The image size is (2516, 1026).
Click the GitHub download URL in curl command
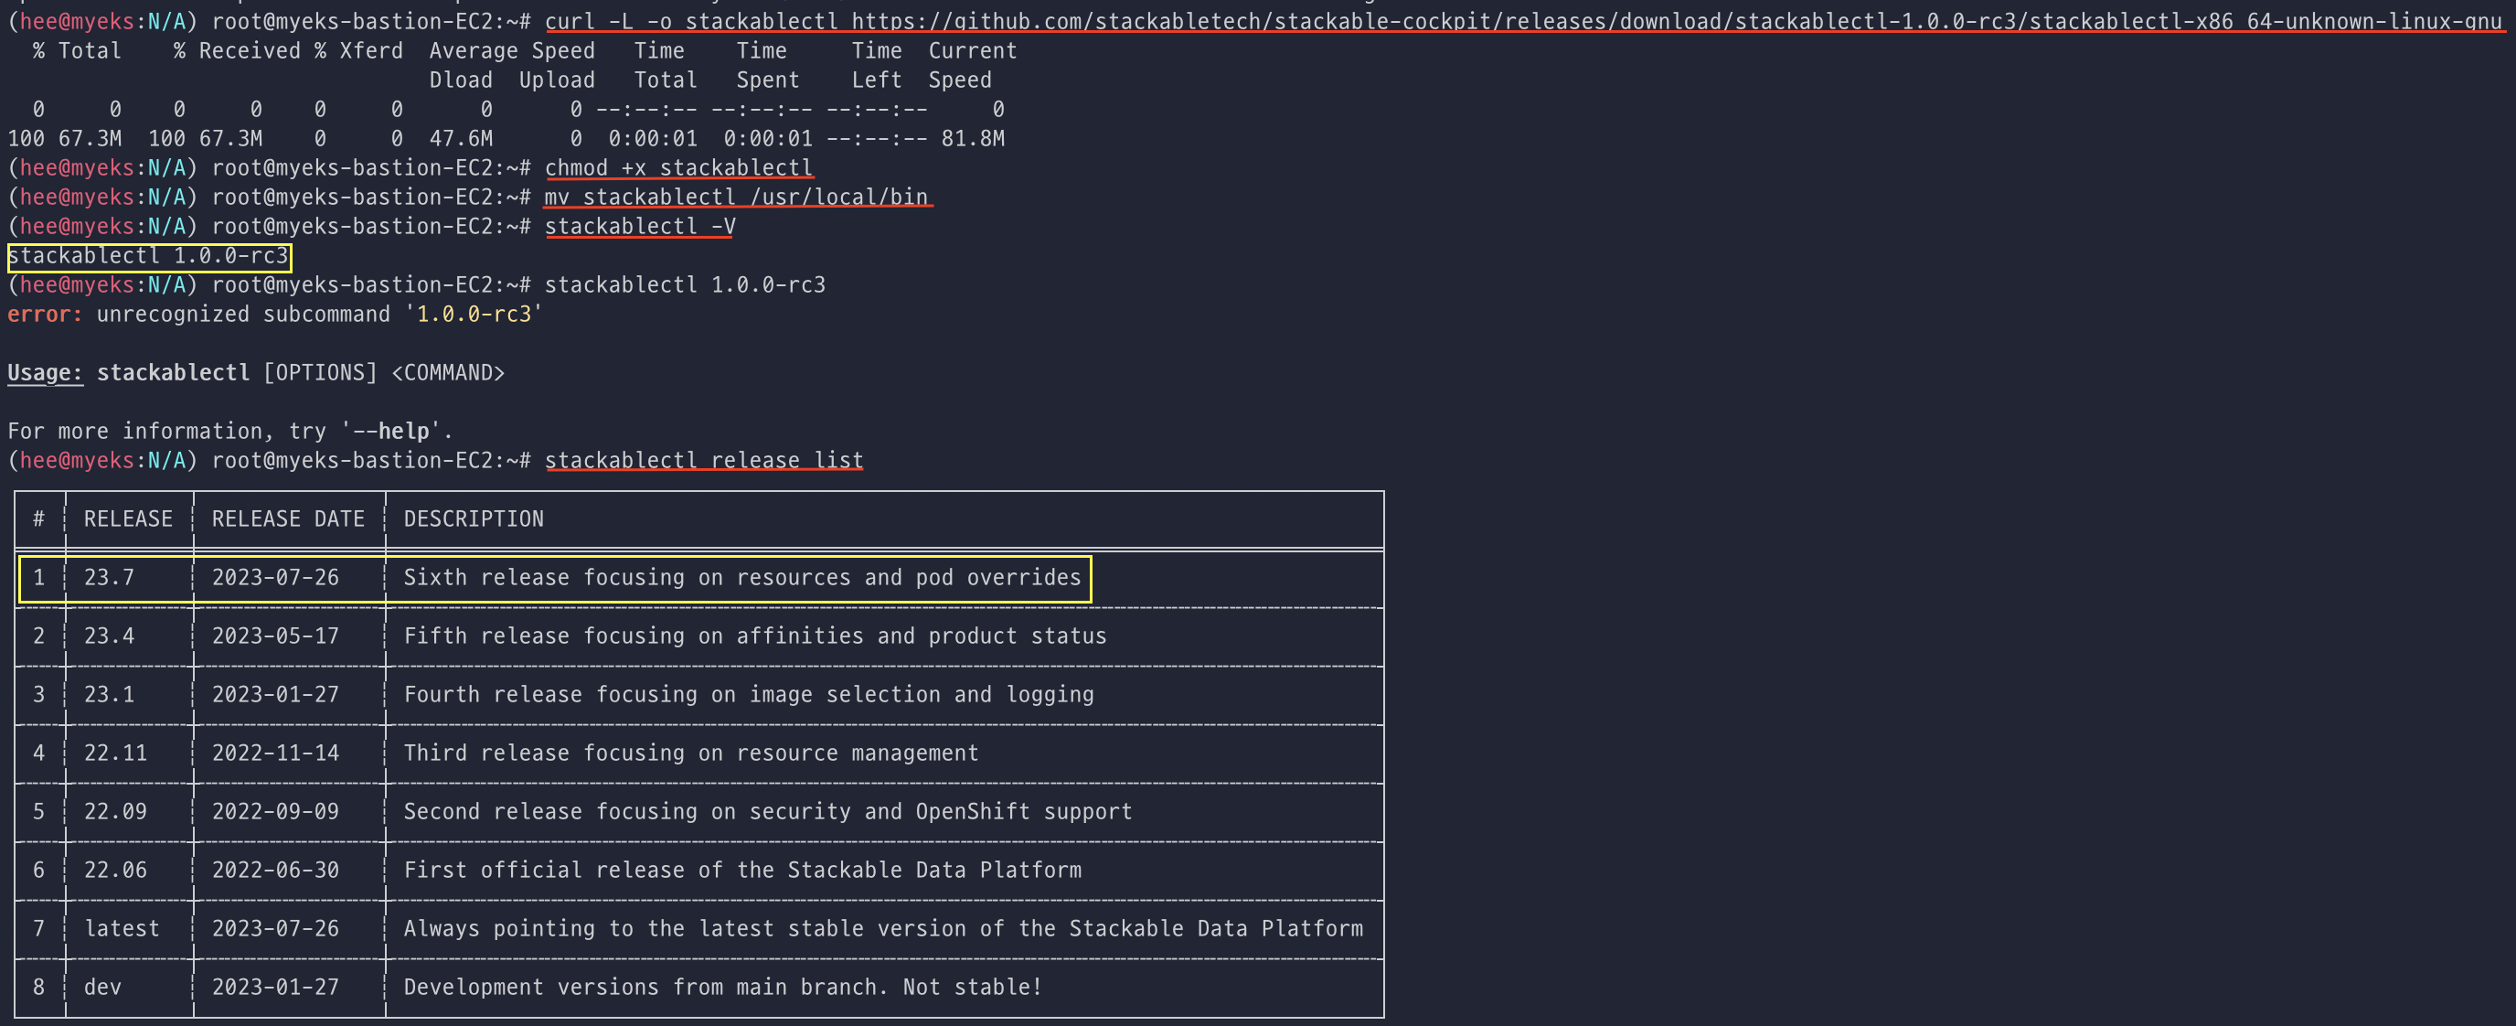point(1675,22)
